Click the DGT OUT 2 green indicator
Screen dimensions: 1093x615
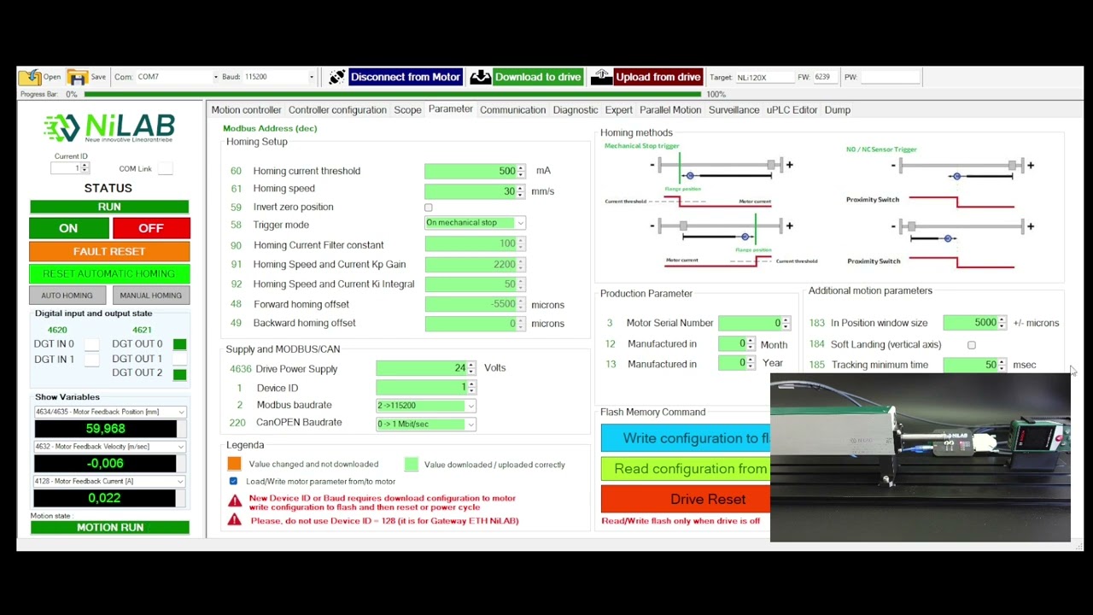click(179, 373)
